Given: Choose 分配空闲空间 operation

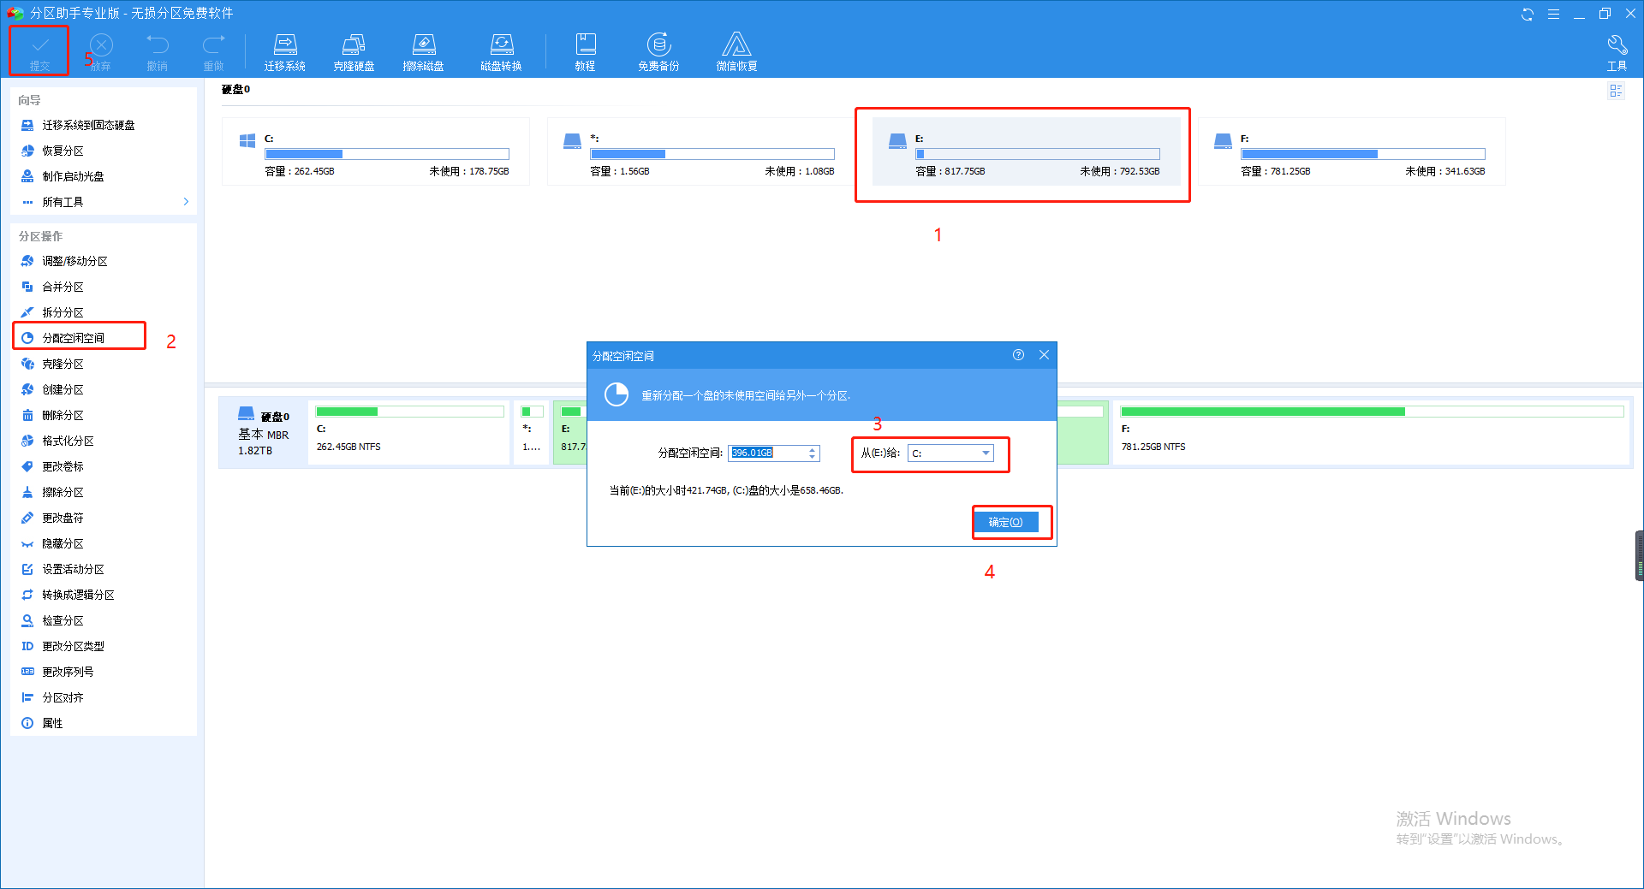Looking at the screenshot, I should (73, 338).
